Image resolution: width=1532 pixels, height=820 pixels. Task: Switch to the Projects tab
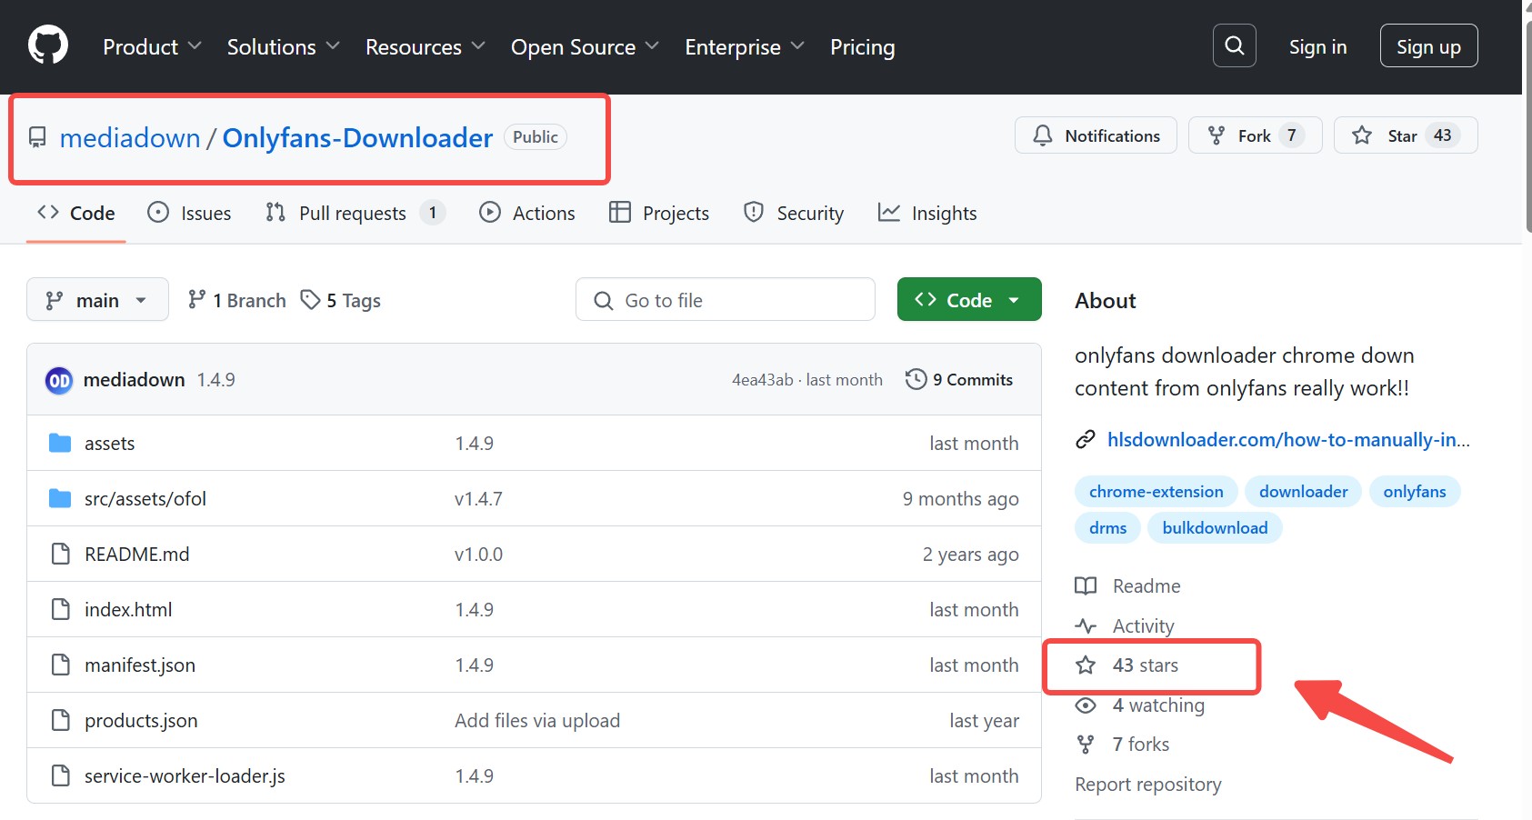pyautogui.click(x=659, y=213)
